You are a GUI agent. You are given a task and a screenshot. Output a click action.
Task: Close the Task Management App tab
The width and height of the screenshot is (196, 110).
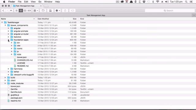[x=41, y=6]
